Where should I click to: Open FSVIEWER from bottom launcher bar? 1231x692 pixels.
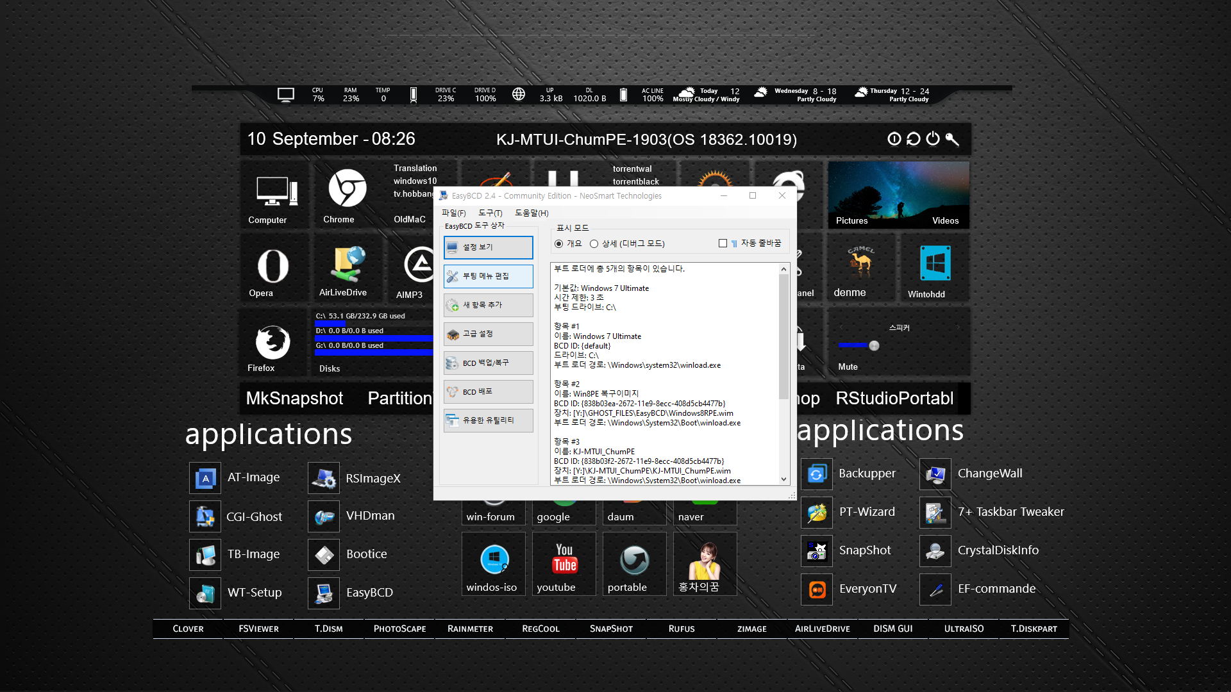tap(258, 629)
